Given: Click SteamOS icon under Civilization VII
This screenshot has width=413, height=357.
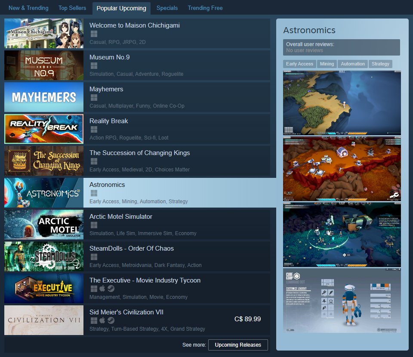Looking at the screenshot, I should tap(111, 321).
